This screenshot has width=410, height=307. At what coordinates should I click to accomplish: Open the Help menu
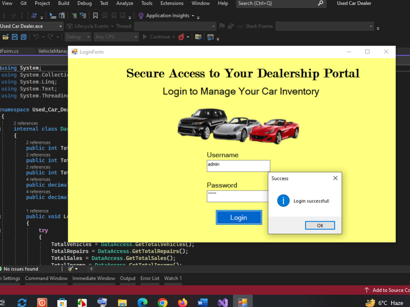(223, 3)
